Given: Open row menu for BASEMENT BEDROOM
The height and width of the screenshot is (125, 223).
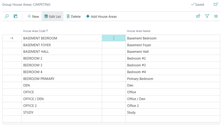Looking at the screenshot, I should tap(114, 38).
